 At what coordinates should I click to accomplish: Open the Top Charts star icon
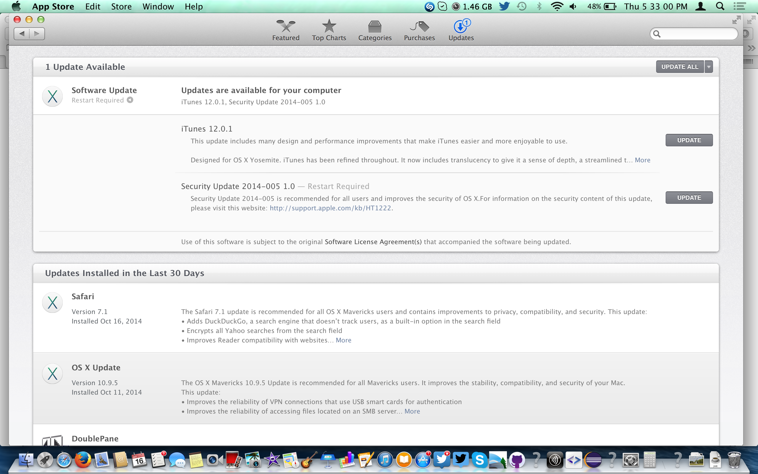(329, 26)
